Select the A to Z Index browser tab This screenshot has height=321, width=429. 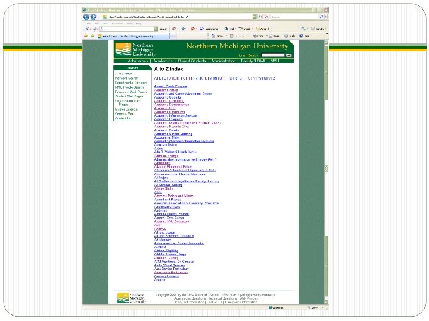[x=134, y=36]
